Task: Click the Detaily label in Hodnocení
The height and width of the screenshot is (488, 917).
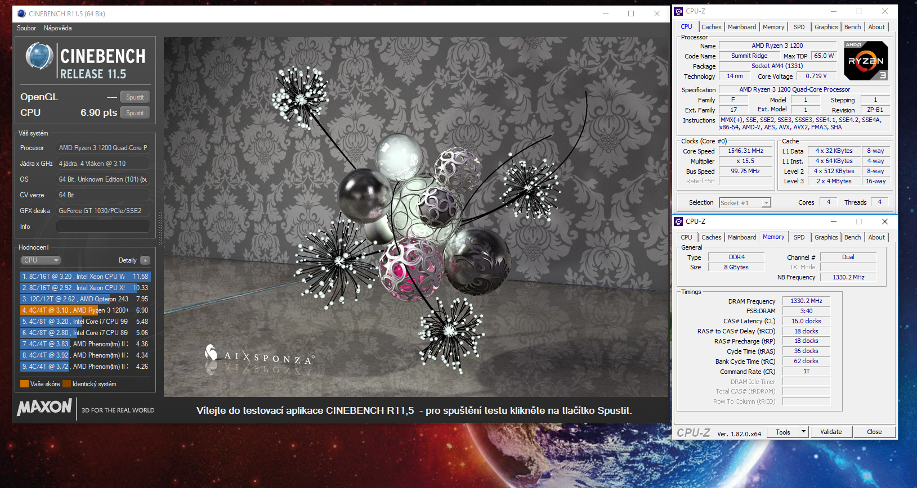Action: pos(127,260)
